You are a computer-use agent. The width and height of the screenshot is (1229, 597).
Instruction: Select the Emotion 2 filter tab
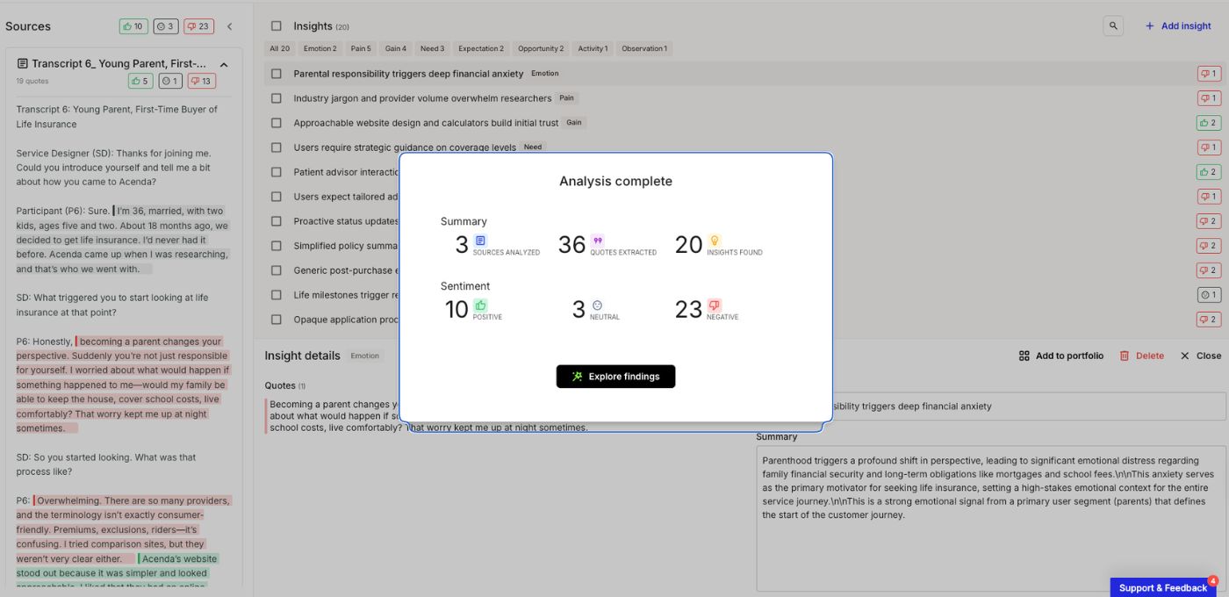(320, 49)
